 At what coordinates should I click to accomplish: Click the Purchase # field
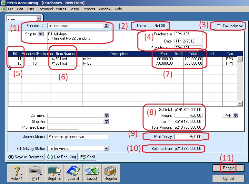[x=188, y=34]
